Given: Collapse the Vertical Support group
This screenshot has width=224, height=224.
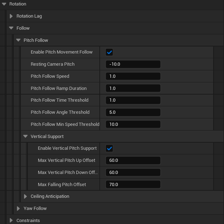Looking at the screenshot, I should tap(25, 136).
